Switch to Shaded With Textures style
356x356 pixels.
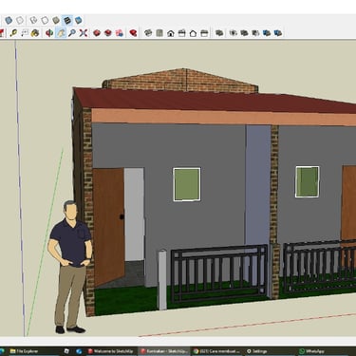click(x=67, y=21)
